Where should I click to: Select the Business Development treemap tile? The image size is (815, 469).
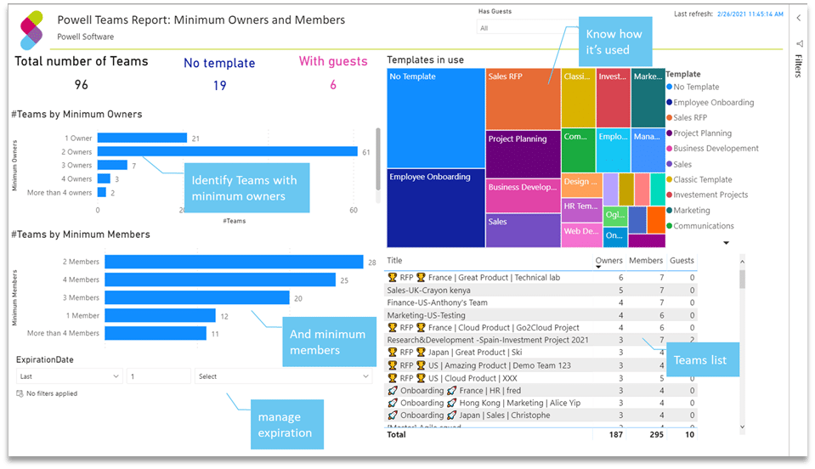point(523,195)
